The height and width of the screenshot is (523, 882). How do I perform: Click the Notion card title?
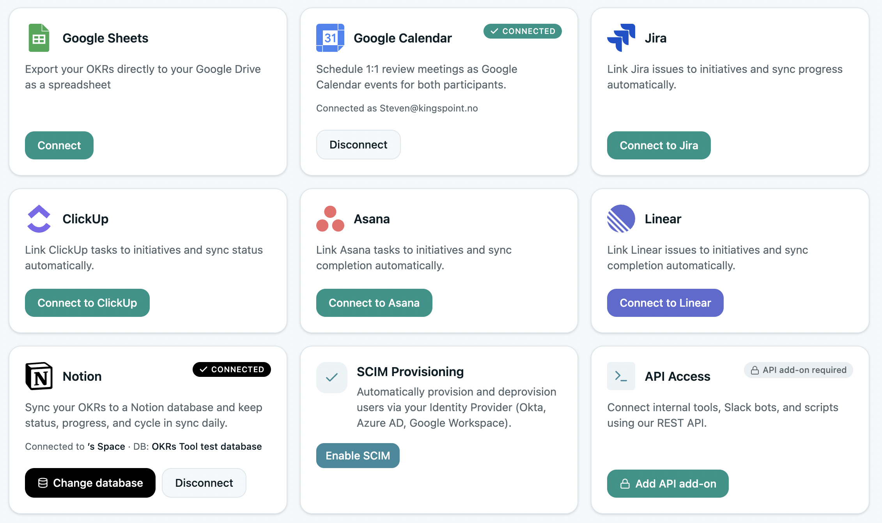(x=82, y=376)
